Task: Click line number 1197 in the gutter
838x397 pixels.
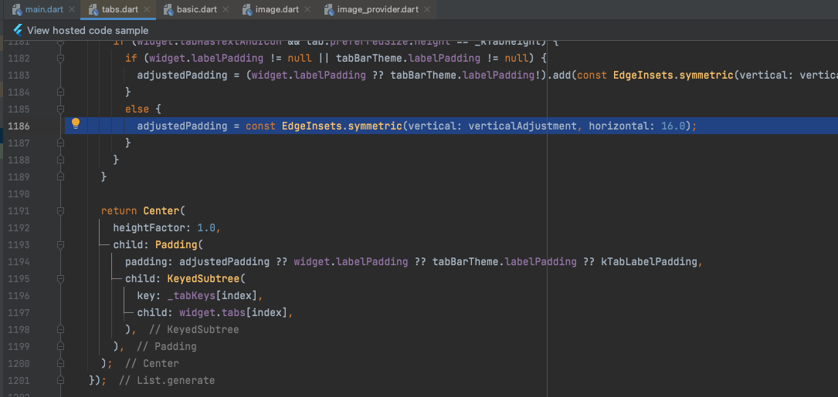Action: pos(19,313)
